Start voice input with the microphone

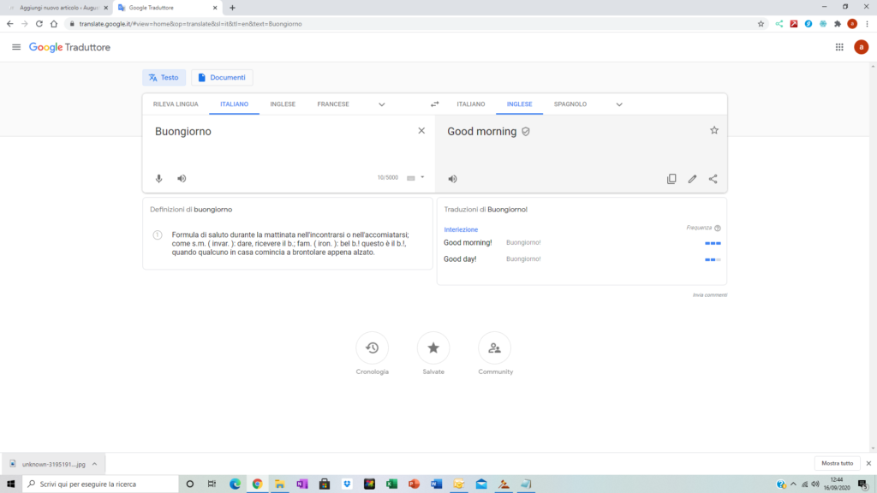pyautogui.click(x=158, y=179)
